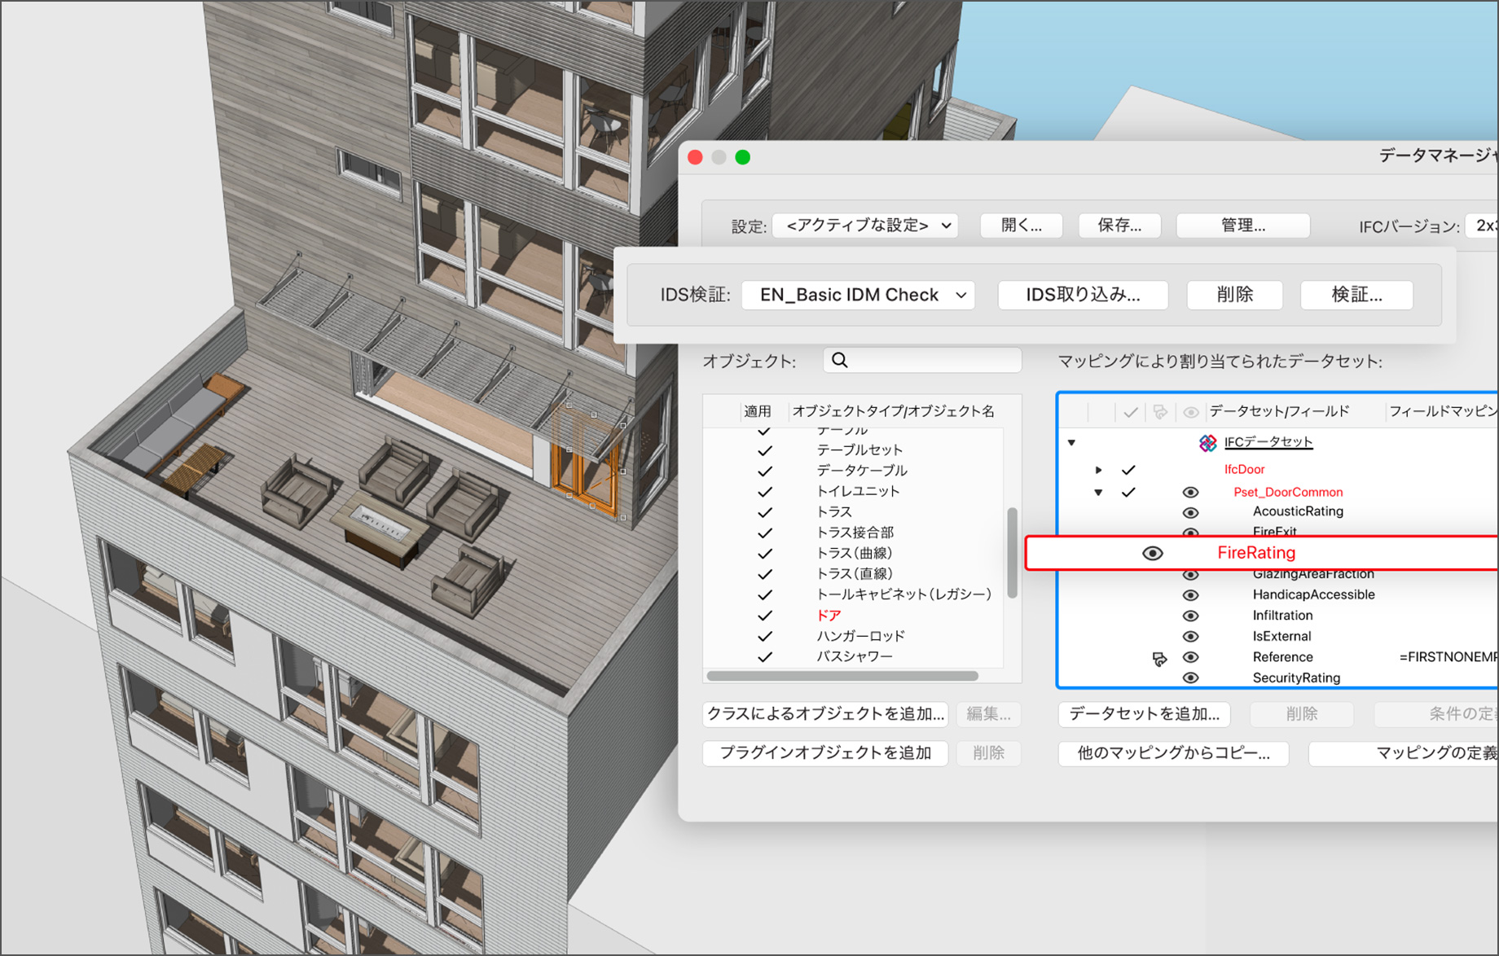This screenshot has width=1499, height=956.
Task: Toggle eye visibility for SecurityRating
Action: pos(1190,678)
